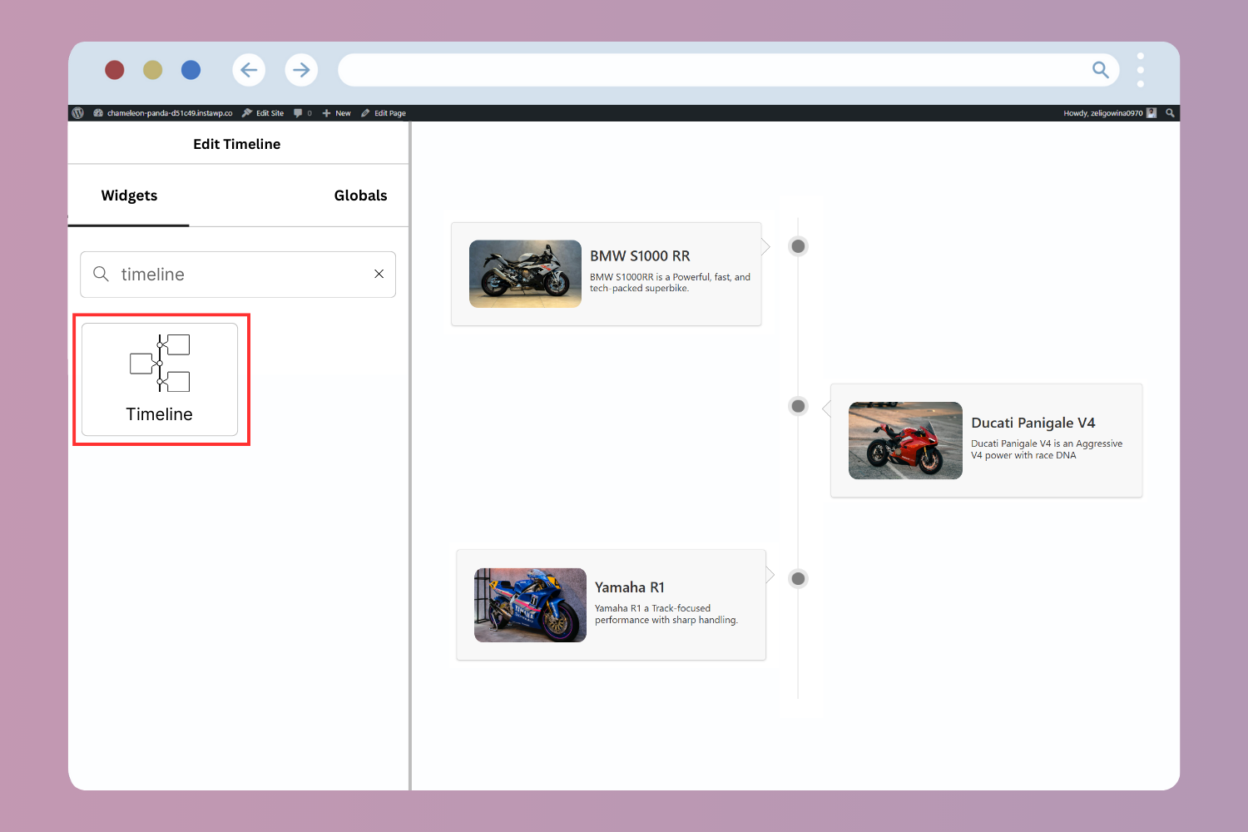
Task: Clear the widget search with X
Action: point(379,274)
